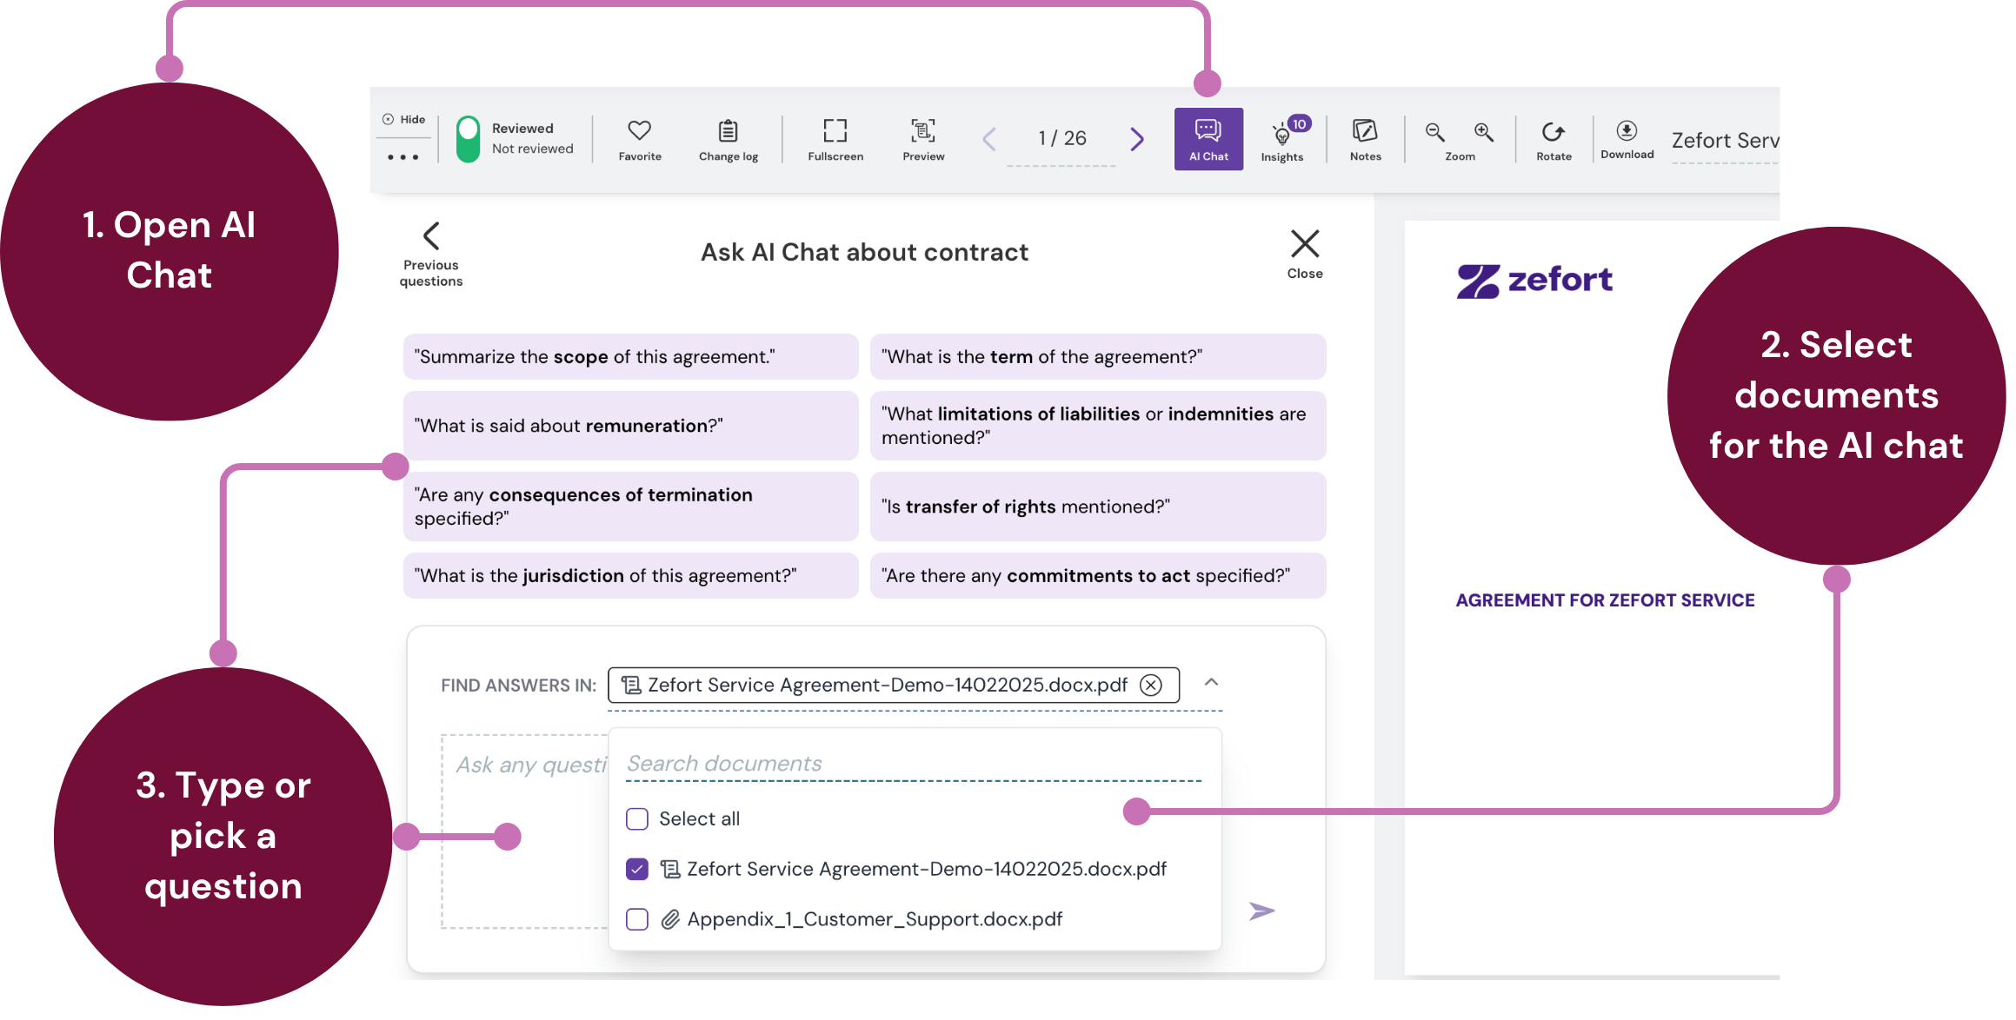Pick "What is the term of the agreement?"
Viewport: 2016px width, 1020px height.
(1098, 357)
